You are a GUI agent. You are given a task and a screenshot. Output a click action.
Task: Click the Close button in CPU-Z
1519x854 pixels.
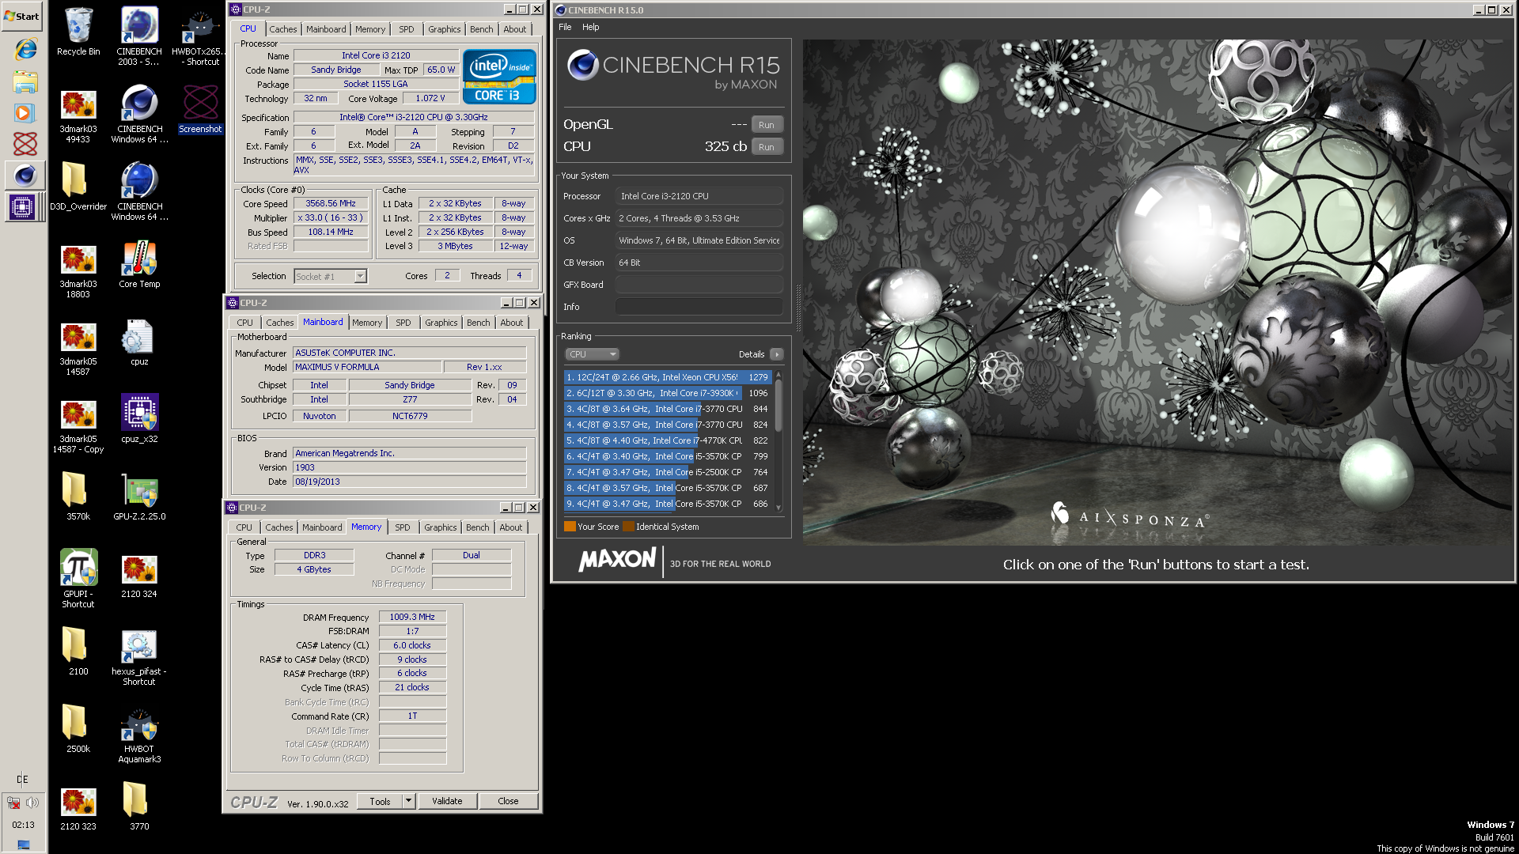[x=508, y=801]
